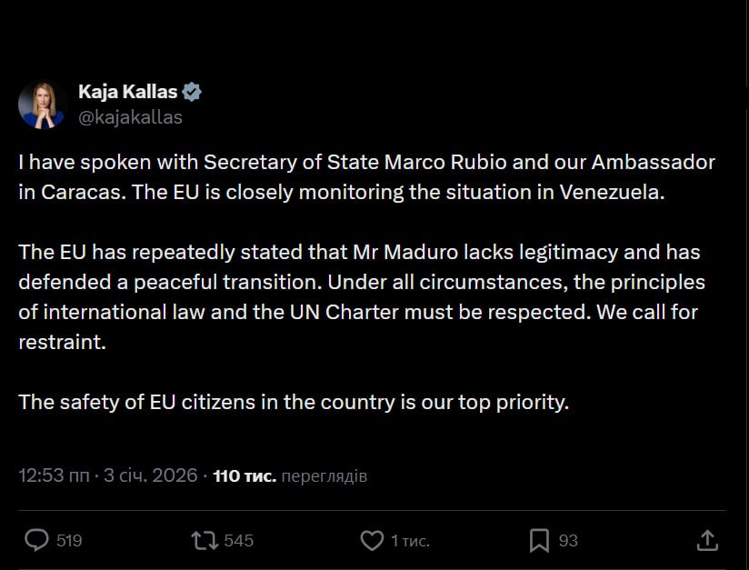Click the '3 січ. 2026' post date
The width and height of the screenshot is (749, 570).
[x=149, y=475]
